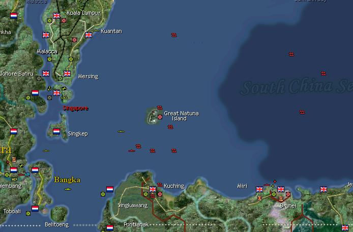This screenshot has width=353, height=232.
Task: Click the Johore Bahru label
Action: 17,74
